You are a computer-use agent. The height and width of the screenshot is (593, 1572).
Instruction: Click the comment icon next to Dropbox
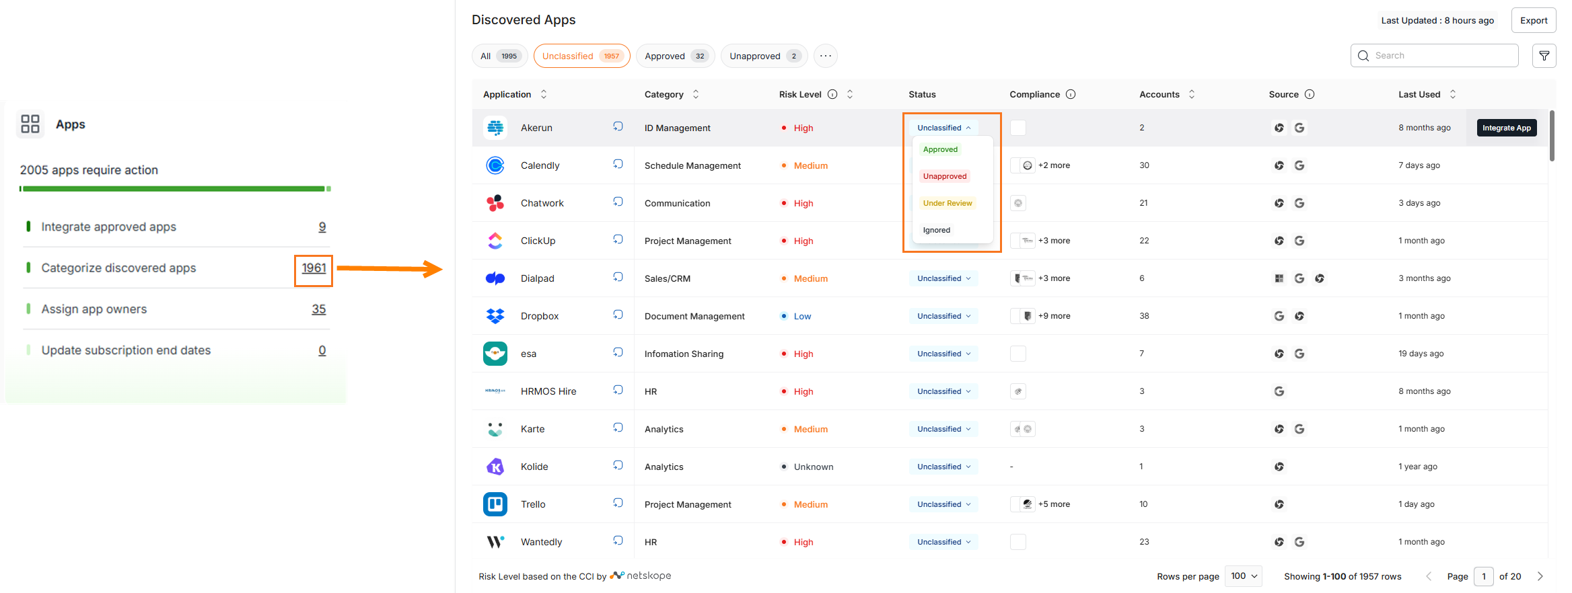618,315
